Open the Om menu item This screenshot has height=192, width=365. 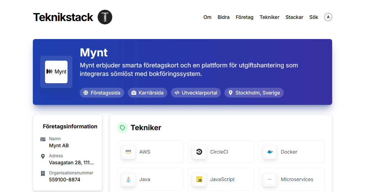point(207,17)
